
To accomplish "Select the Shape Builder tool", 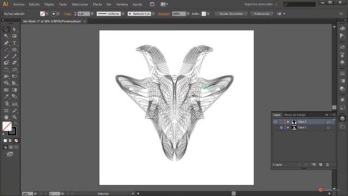I will point(6,83).
